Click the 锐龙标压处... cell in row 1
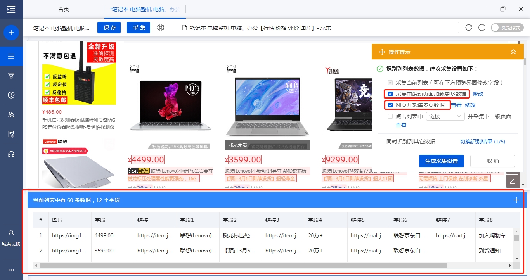 click(241, 235)
